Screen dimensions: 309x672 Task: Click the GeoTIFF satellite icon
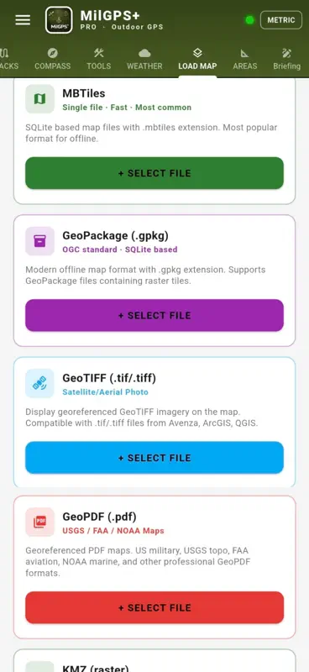[x=39, y=384]
